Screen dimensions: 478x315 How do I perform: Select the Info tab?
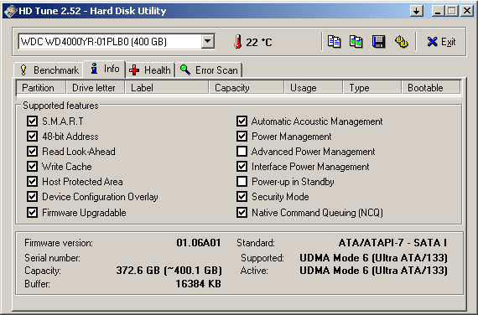click(x=105, y=69)
